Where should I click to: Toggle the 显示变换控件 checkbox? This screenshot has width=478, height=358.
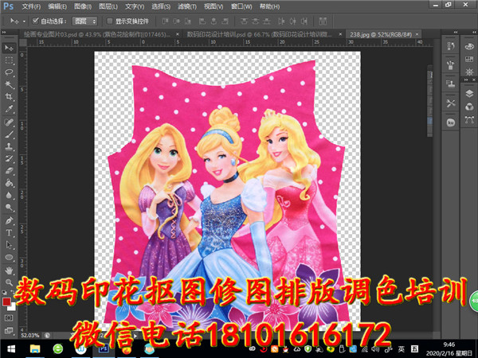[x=111, y=21]
